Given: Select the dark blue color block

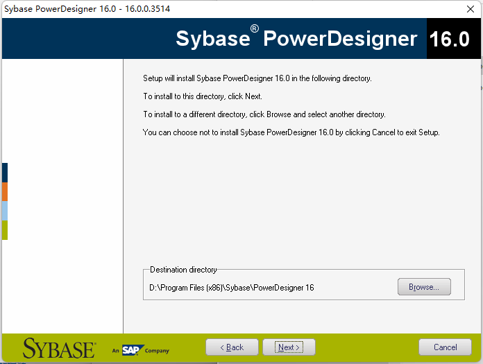Looking at the screenshot, I should pos(5,173).
